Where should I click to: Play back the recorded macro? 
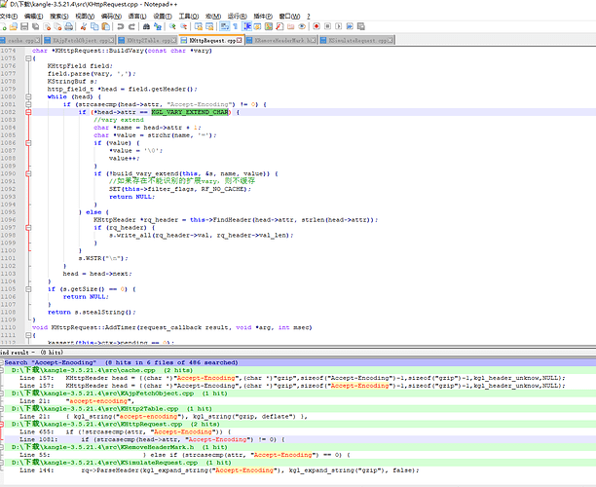[x=338, y=26]
